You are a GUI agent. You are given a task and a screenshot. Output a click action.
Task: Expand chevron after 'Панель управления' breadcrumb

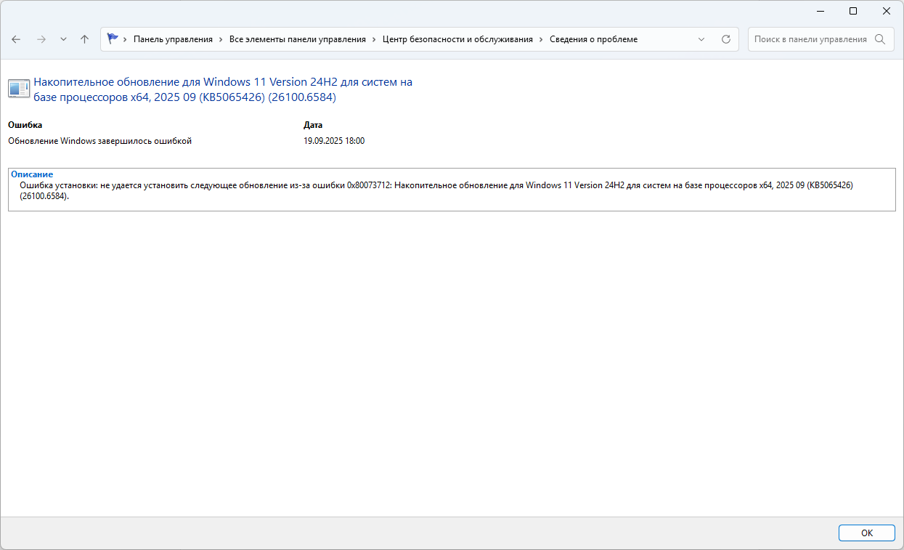pyautogui.click(x=221, y=39)
